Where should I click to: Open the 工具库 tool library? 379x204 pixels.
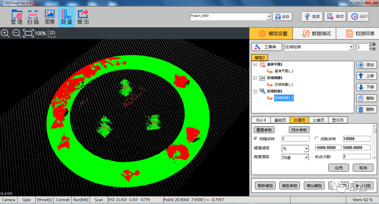pos(266,47)
